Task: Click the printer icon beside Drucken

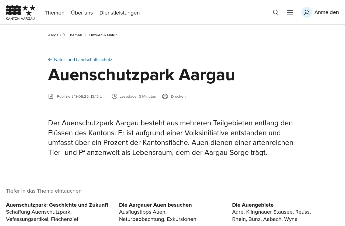Action: (165, 96)
